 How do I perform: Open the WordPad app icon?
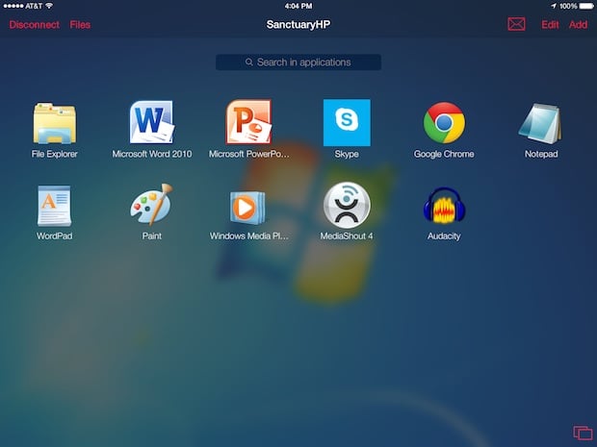click(54, 206)
